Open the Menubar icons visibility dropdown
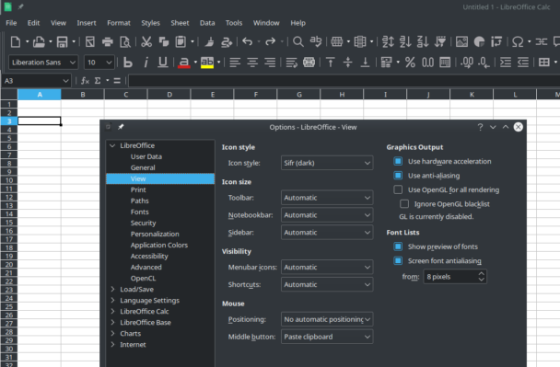 [327, 267]
